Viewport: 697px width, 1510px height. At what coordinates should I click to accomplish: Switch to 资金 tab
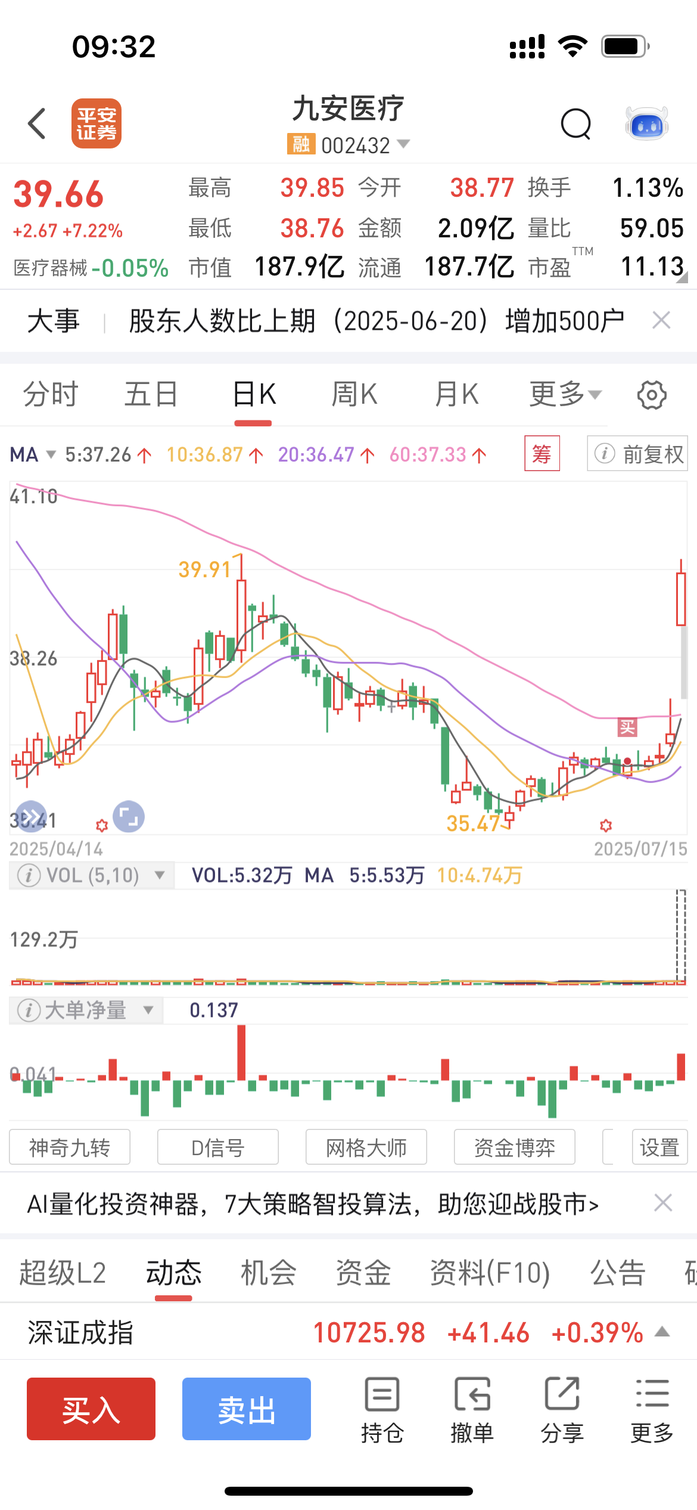coord(363,1273)
